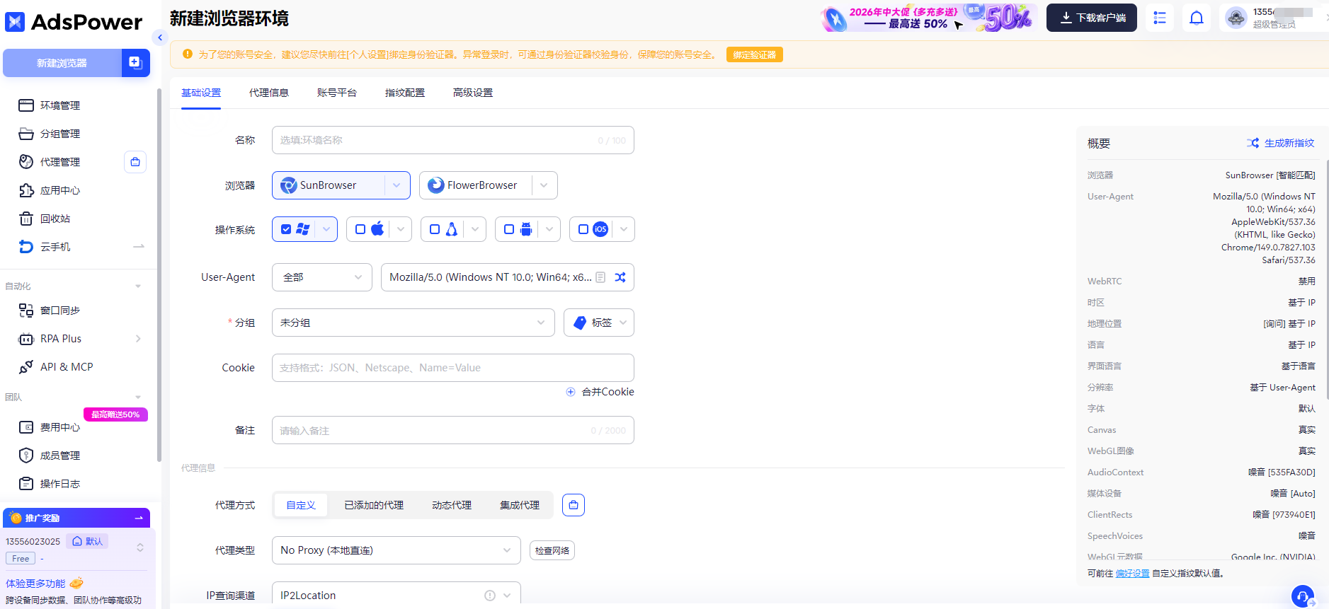
Task: Switch to the 指纹配置 tab
Action: pyautogui.click(x=405, y=93)
